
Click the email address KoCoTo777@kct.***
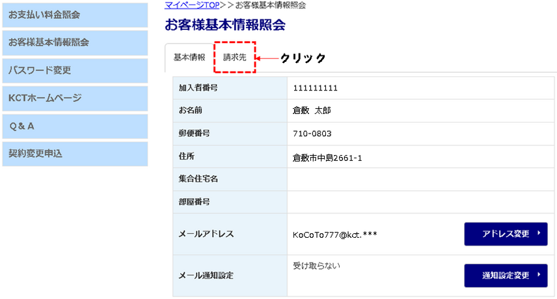pos(335,235)
